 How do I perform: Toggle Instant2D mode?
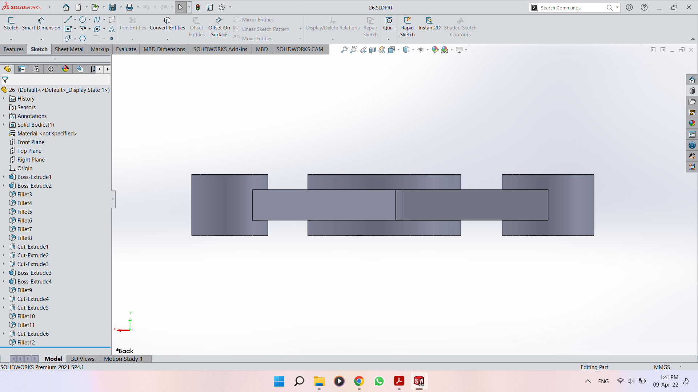(x=429, y=24)
